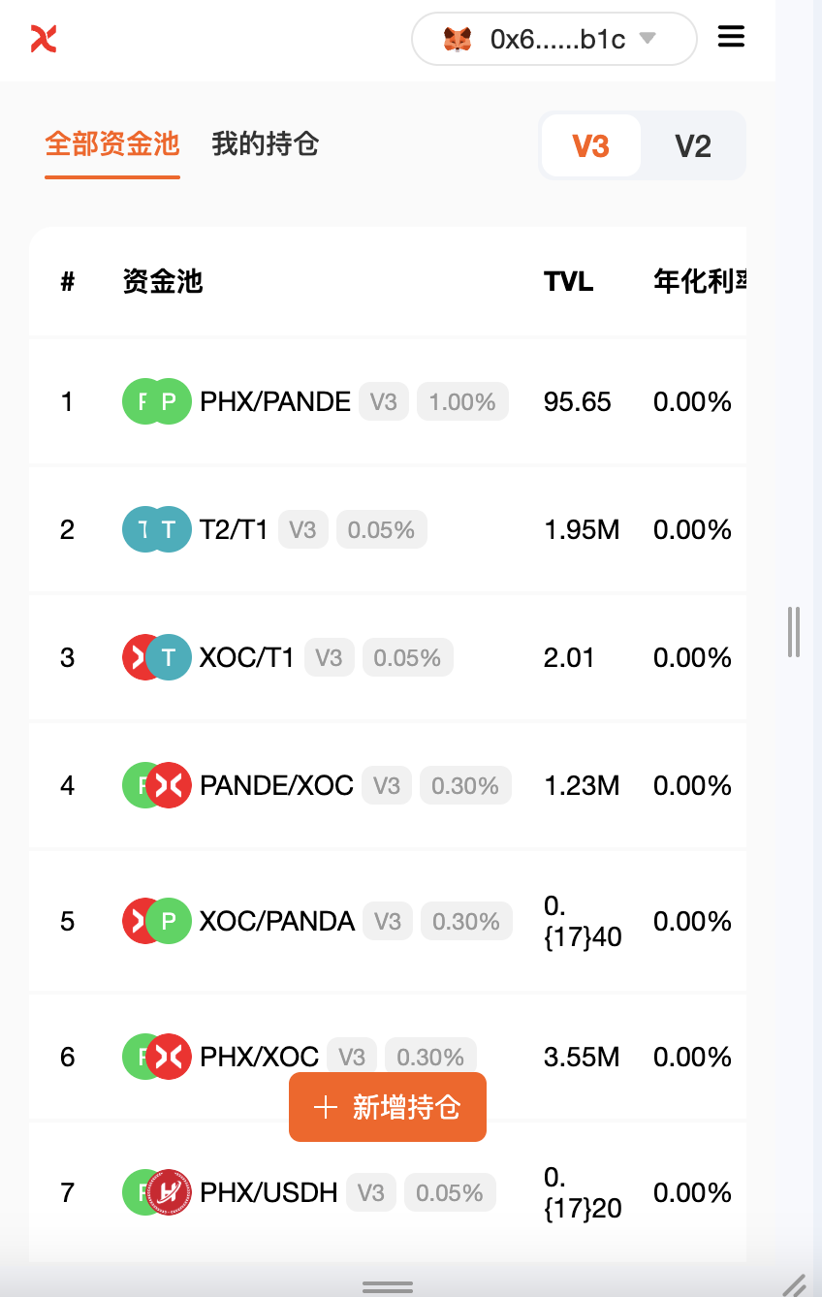822x1297 pixels.
Task: Click XOC/T1 pool token pair icons
Action: coord(157,657)
